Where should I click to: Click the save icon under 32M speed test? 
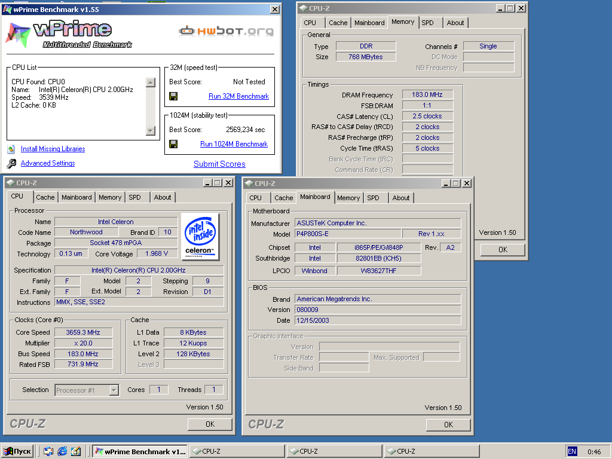[173, 96]
